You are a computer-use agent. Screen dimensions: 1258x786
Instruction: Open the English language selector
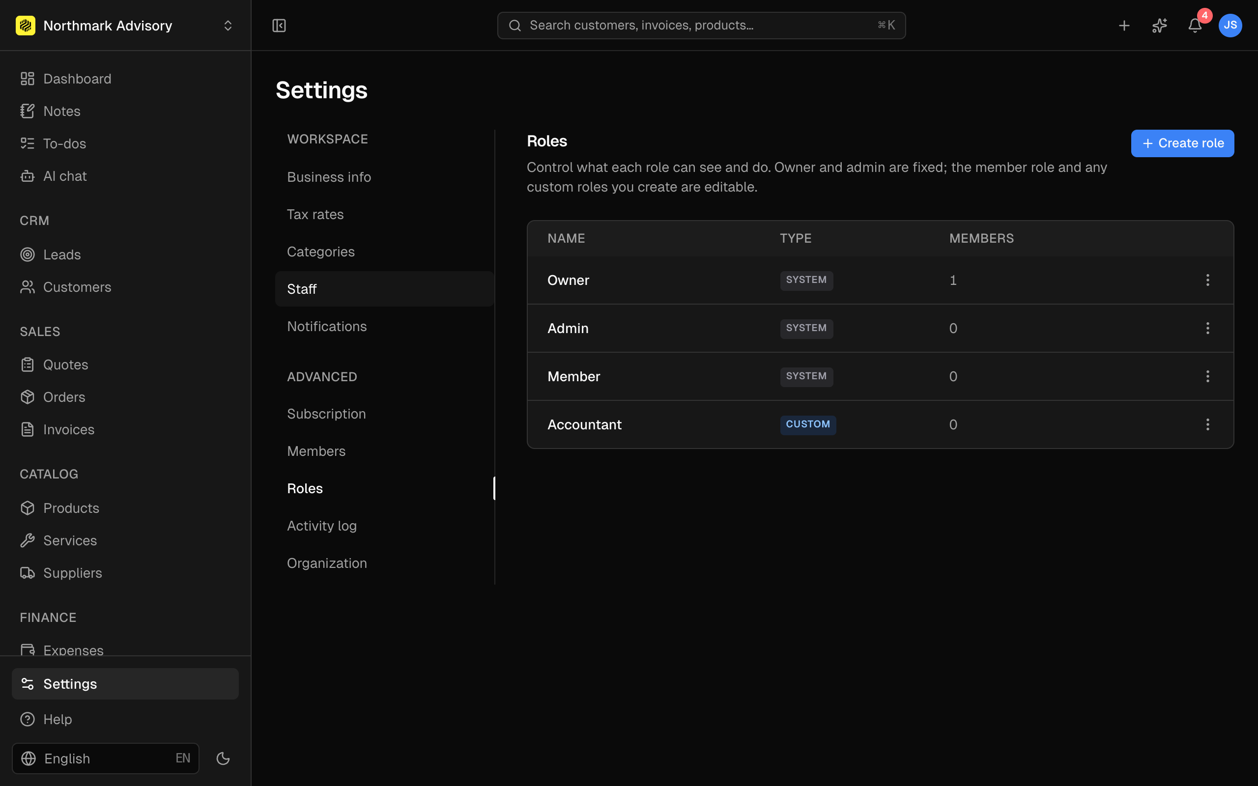[x=106, y=758]
